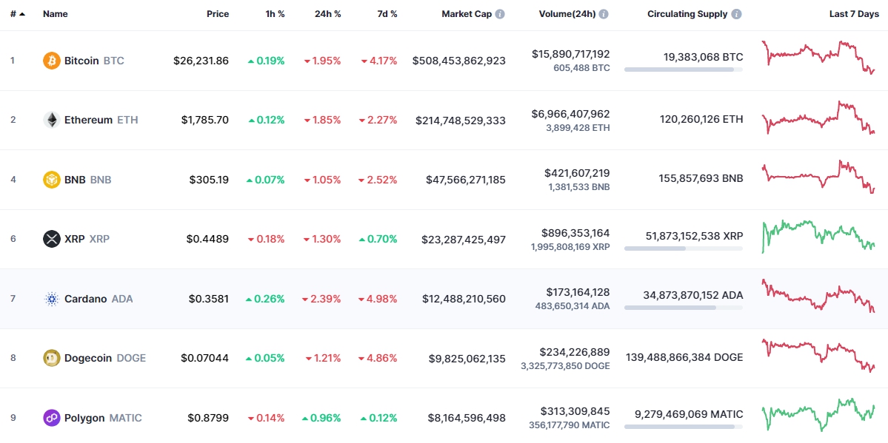Click Bitcoin volume $15,890,717,192
Image resolution: width=888 pixels, height=443 pixels.
click(571, 54)
